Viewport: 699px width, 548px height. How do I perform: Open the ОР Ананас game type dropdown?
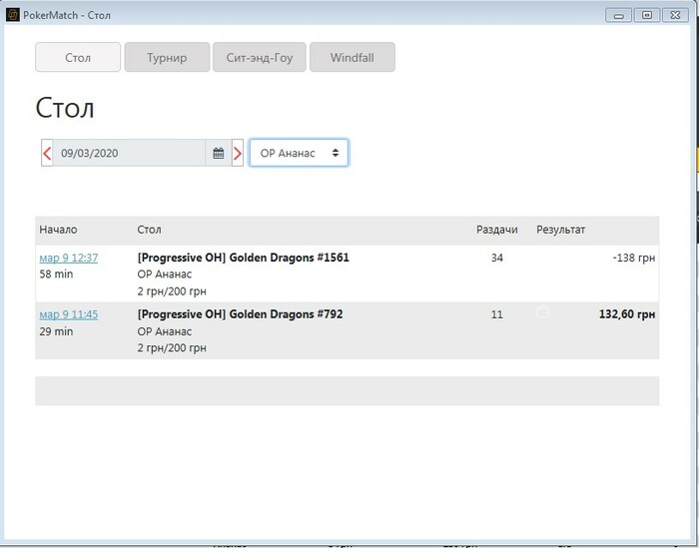click(299, 153)
